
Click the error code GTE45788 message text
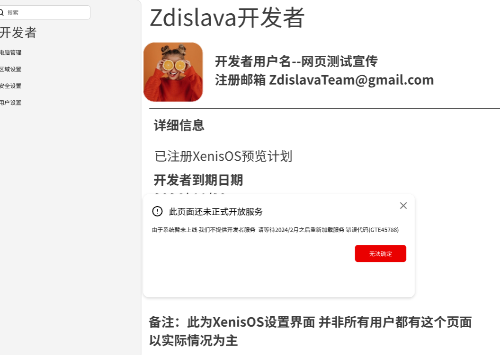tap(275, 230)
